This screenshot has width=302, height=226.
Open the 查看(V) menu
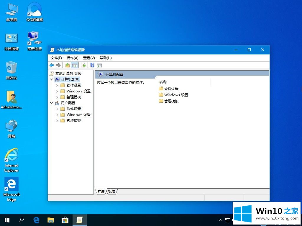click(89, 58)
